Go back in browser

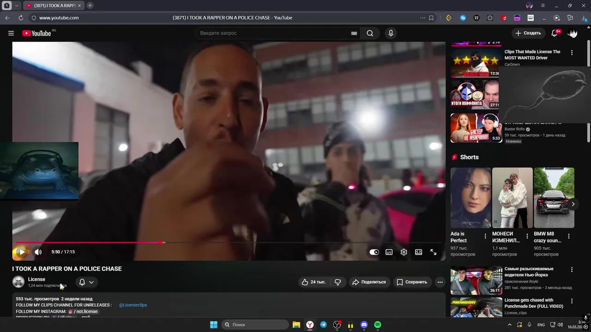tap(7, 18)
